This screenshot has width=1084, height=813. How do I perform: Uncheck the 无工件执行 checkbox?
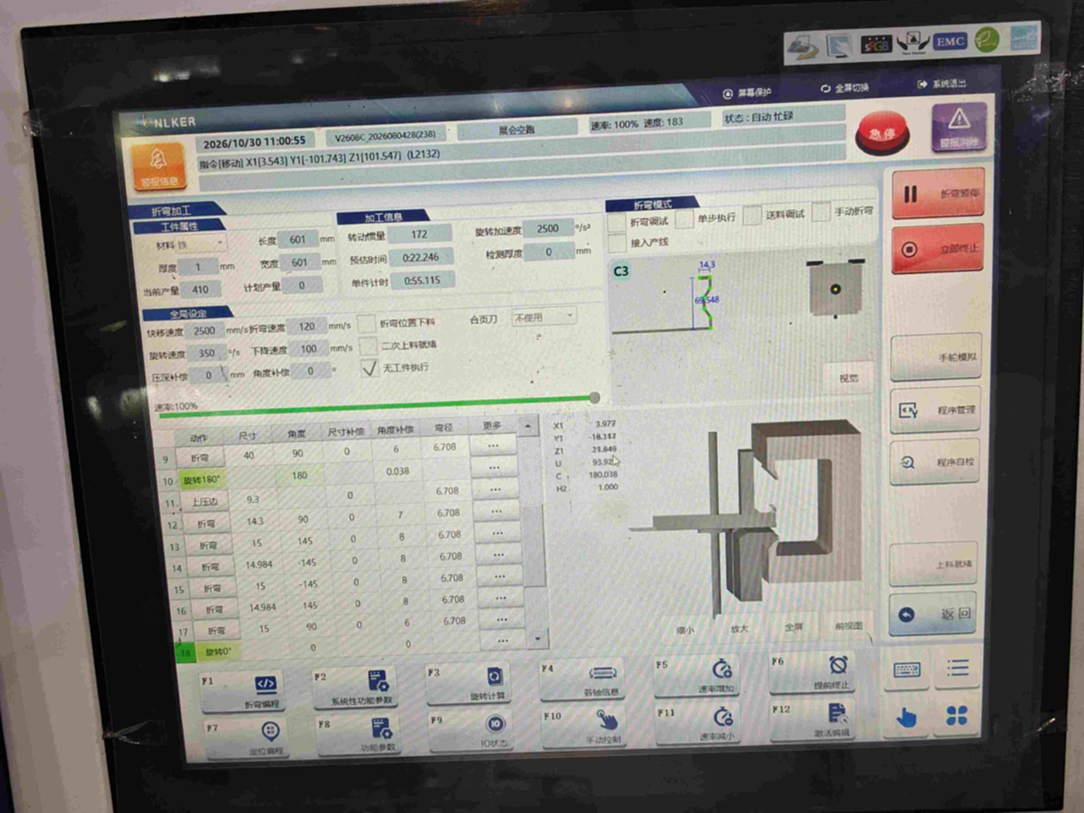tap(369, 369)
